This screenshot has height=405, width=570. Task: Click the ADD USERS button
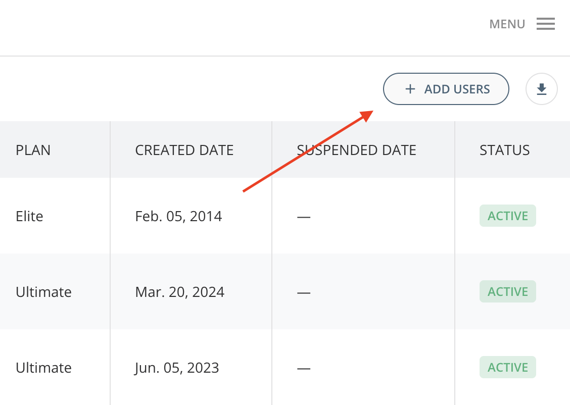click(x=446, y=89)
